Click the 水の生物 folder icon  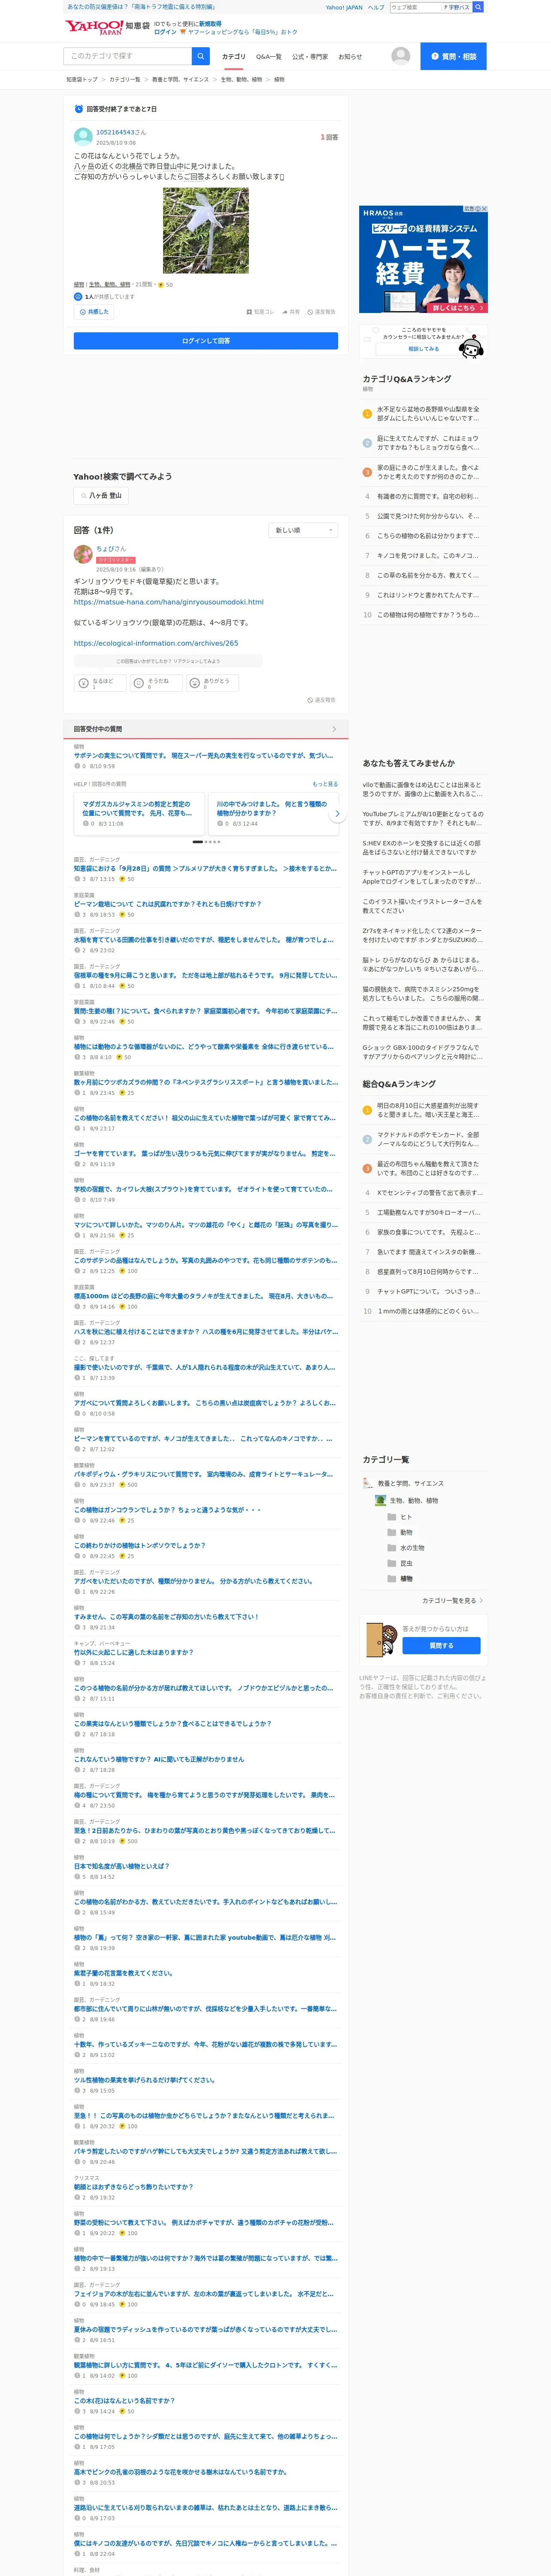tap(392, 1548)
